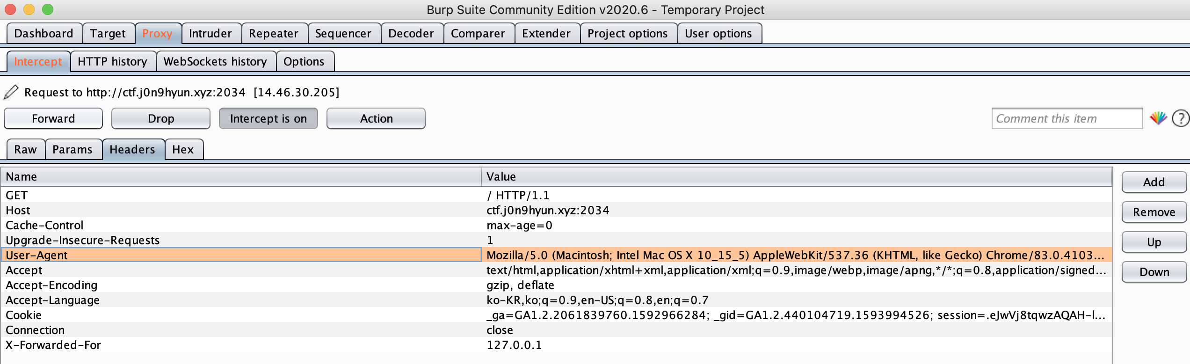Open the Project options tab
This screenshot has height=364, width=1190.
(x=628, y=33)
